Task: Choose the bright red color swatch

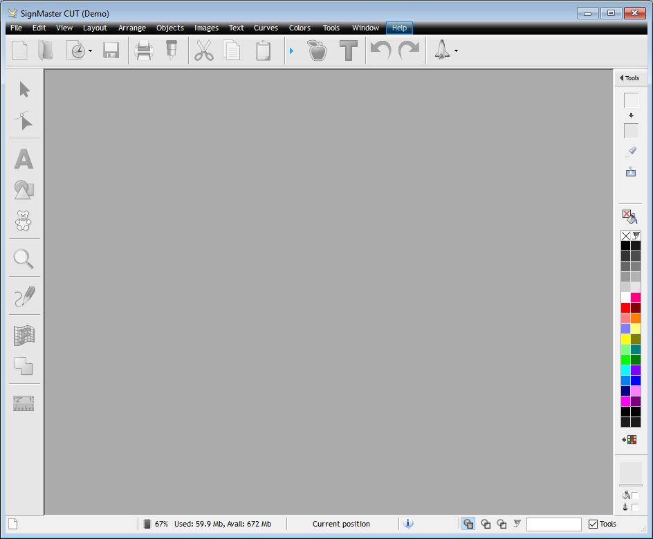Action: tap(625, 308)
